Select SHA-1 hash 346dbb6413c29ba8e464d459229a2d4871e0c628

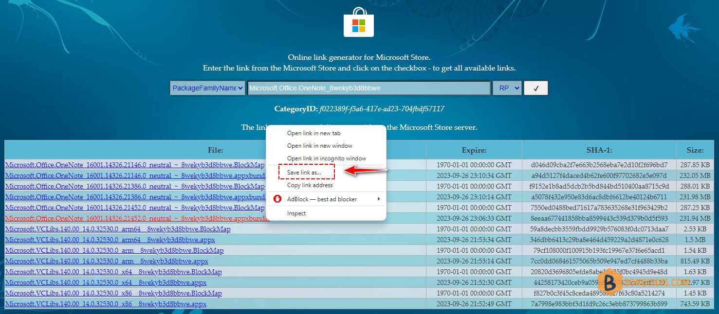pos(599,240)
